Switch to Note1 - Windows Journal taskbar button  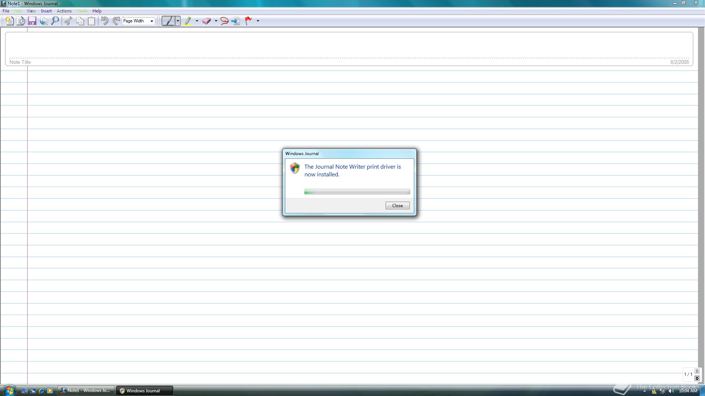point(86,390)
